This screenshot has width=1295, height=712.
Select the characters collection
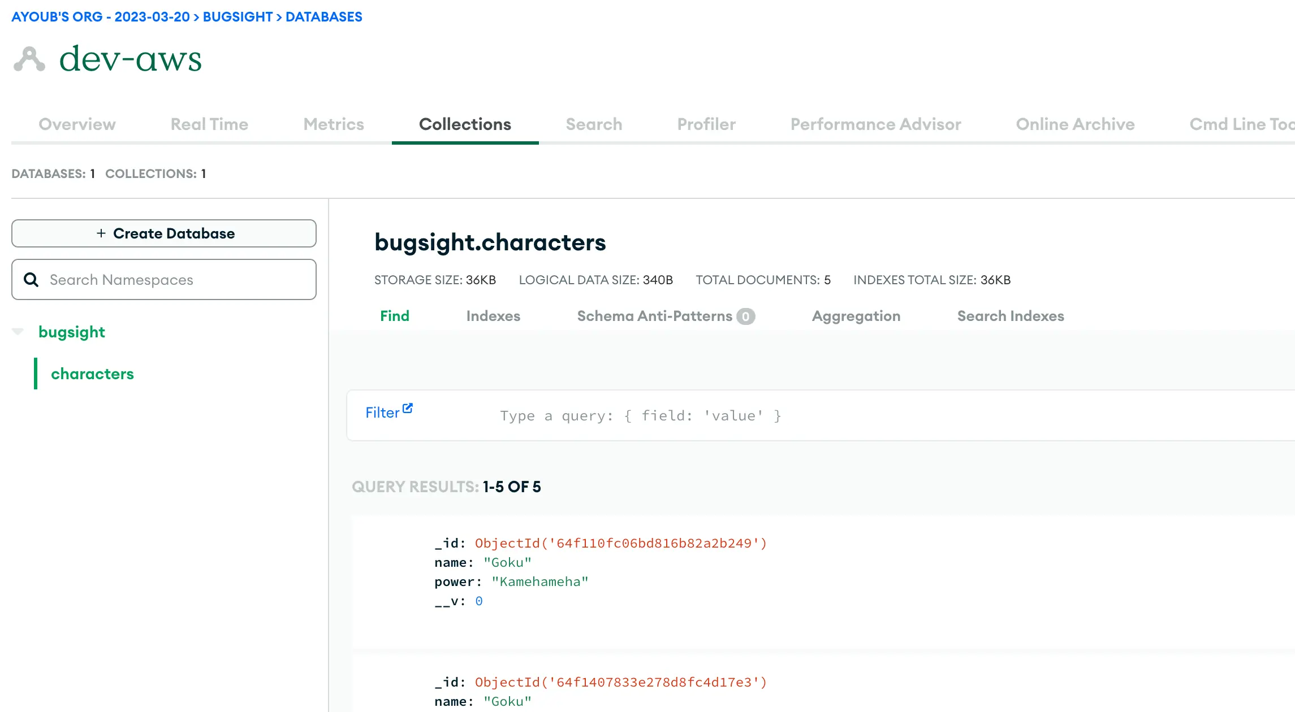click(x=92, y=374)
